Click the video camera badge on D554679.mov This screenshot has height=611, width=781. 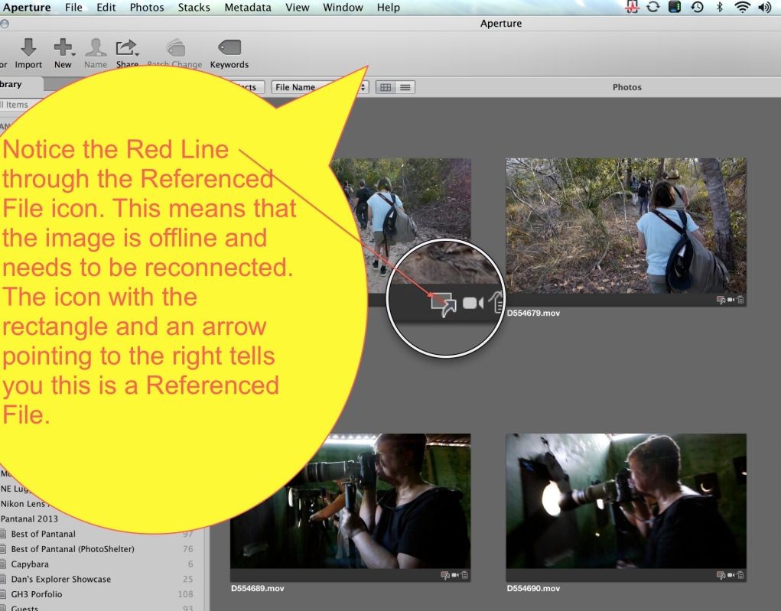click(731, 299)
